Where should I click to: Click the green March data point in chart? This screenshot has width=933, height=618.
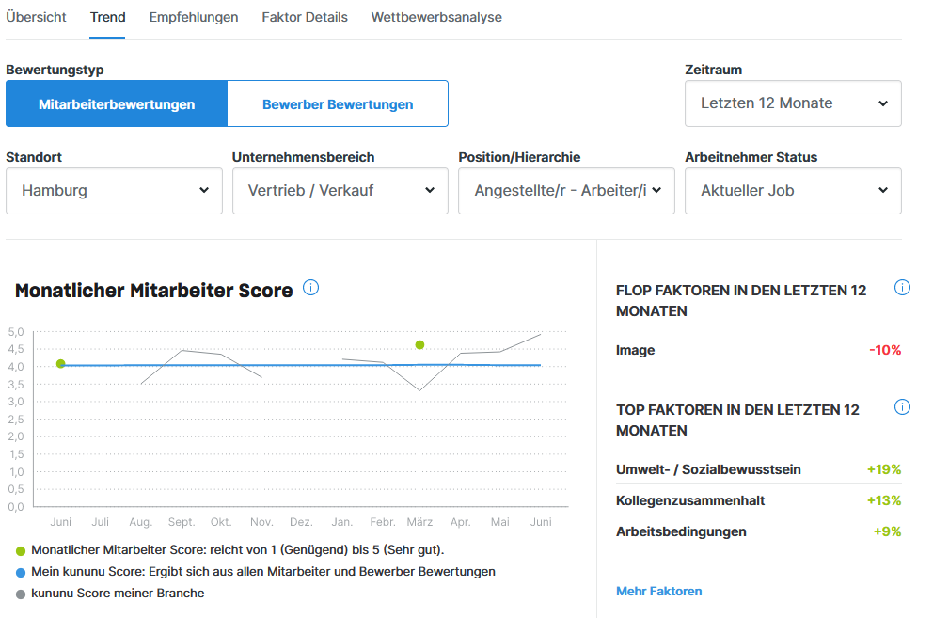click(419, 345)
